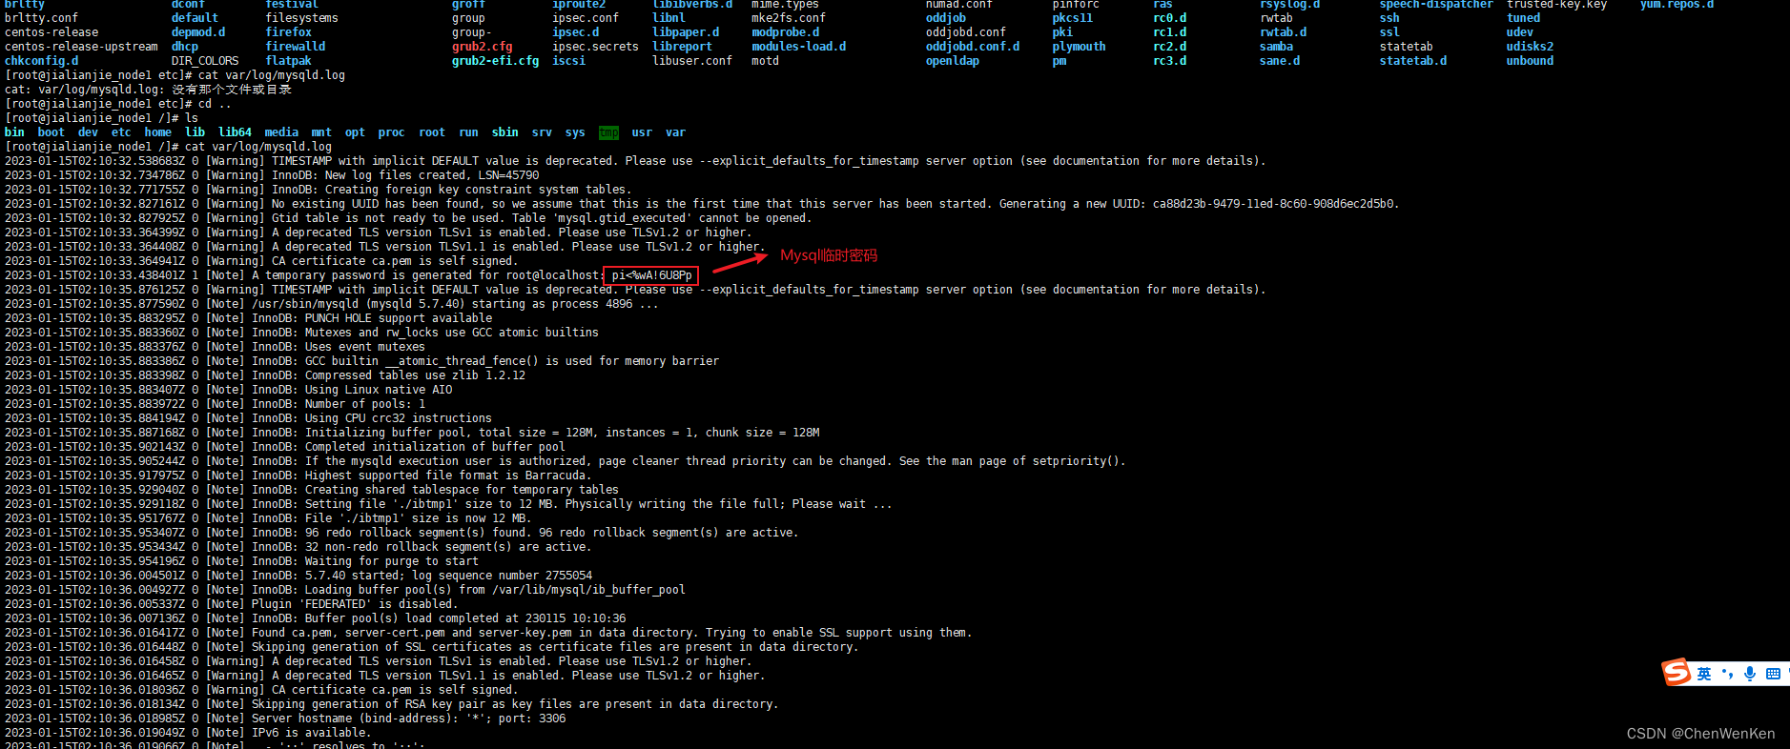The image size is (1790, 749).
Task: Click the 'motd' file name
Action: [x=765, y=61]
